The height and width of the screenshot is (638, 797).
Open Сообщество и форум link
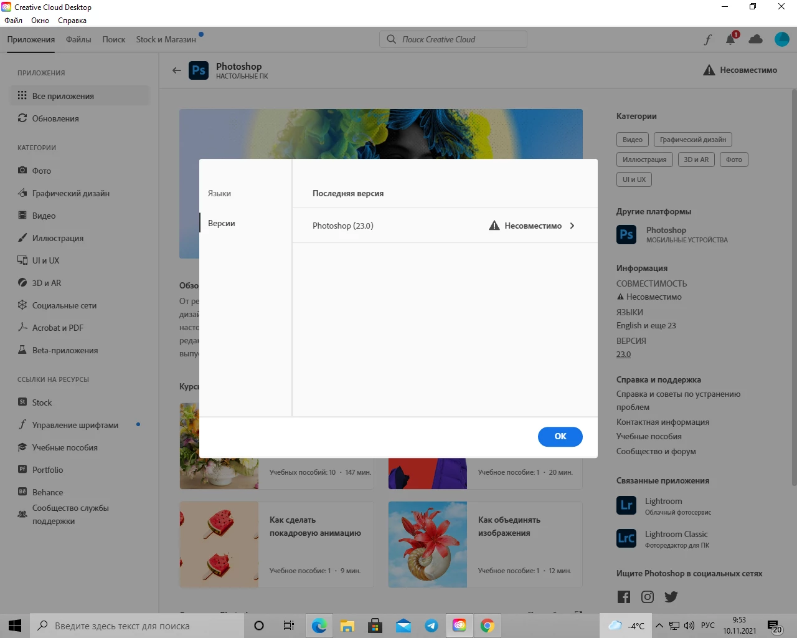656,452
